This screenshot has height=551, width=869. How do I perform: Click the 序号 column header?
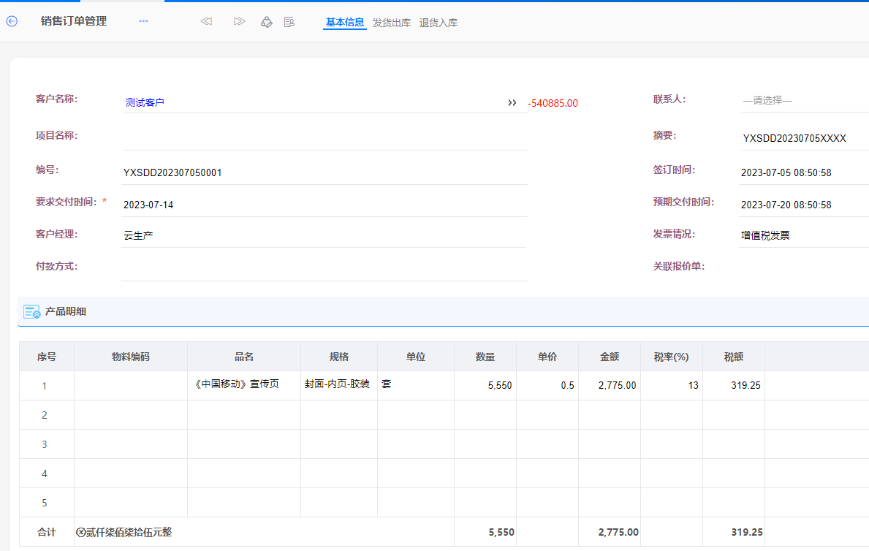47,357
